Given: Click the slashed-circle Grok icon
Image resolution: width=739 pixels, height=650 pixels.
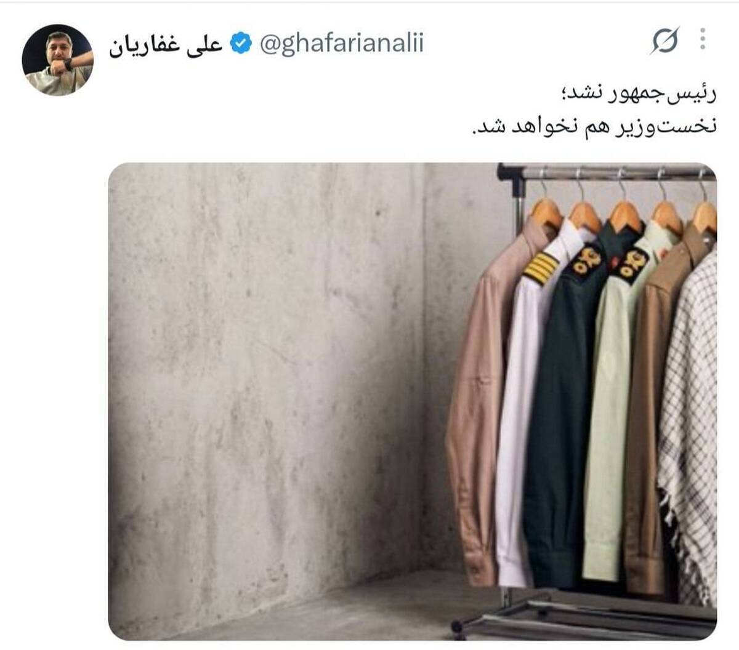Looking at the screenshot, I should [x=664, y=41].
